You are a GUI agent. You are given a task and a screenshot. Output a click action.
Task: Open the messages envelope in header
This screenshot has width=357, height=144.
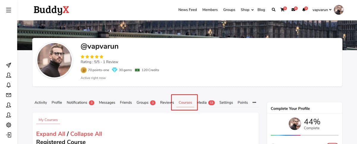pos(293,10)
